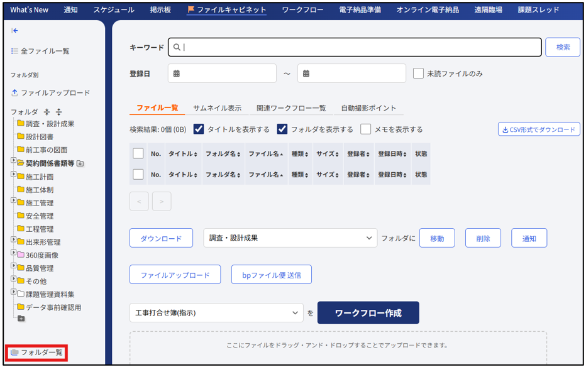Expand all folders with the outward-arrows icon
This screenshot has width=586, height=367.
coord(58,112)
